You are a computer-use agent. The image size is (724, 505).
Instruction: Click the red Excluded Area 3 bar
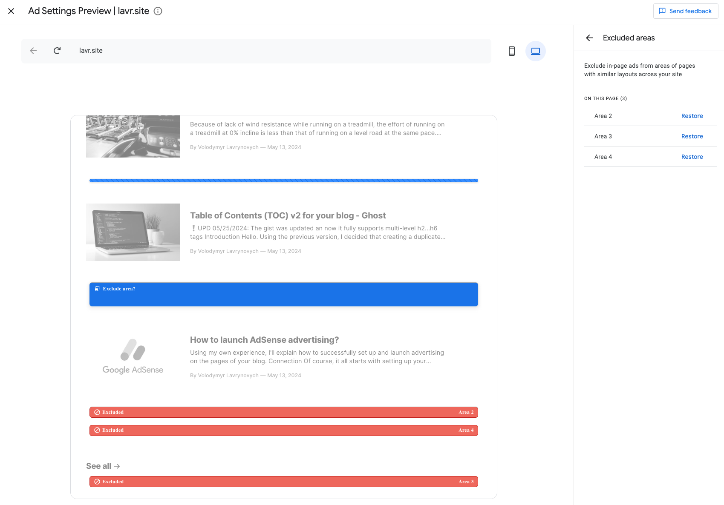point(283,482)
